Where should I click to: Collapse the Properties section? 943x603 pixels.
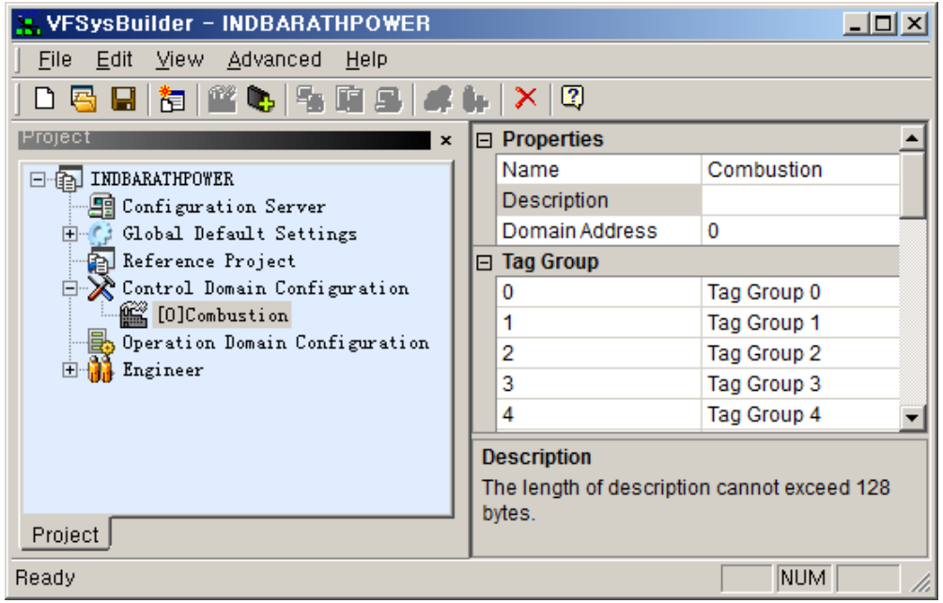click(x=484, y=141)
